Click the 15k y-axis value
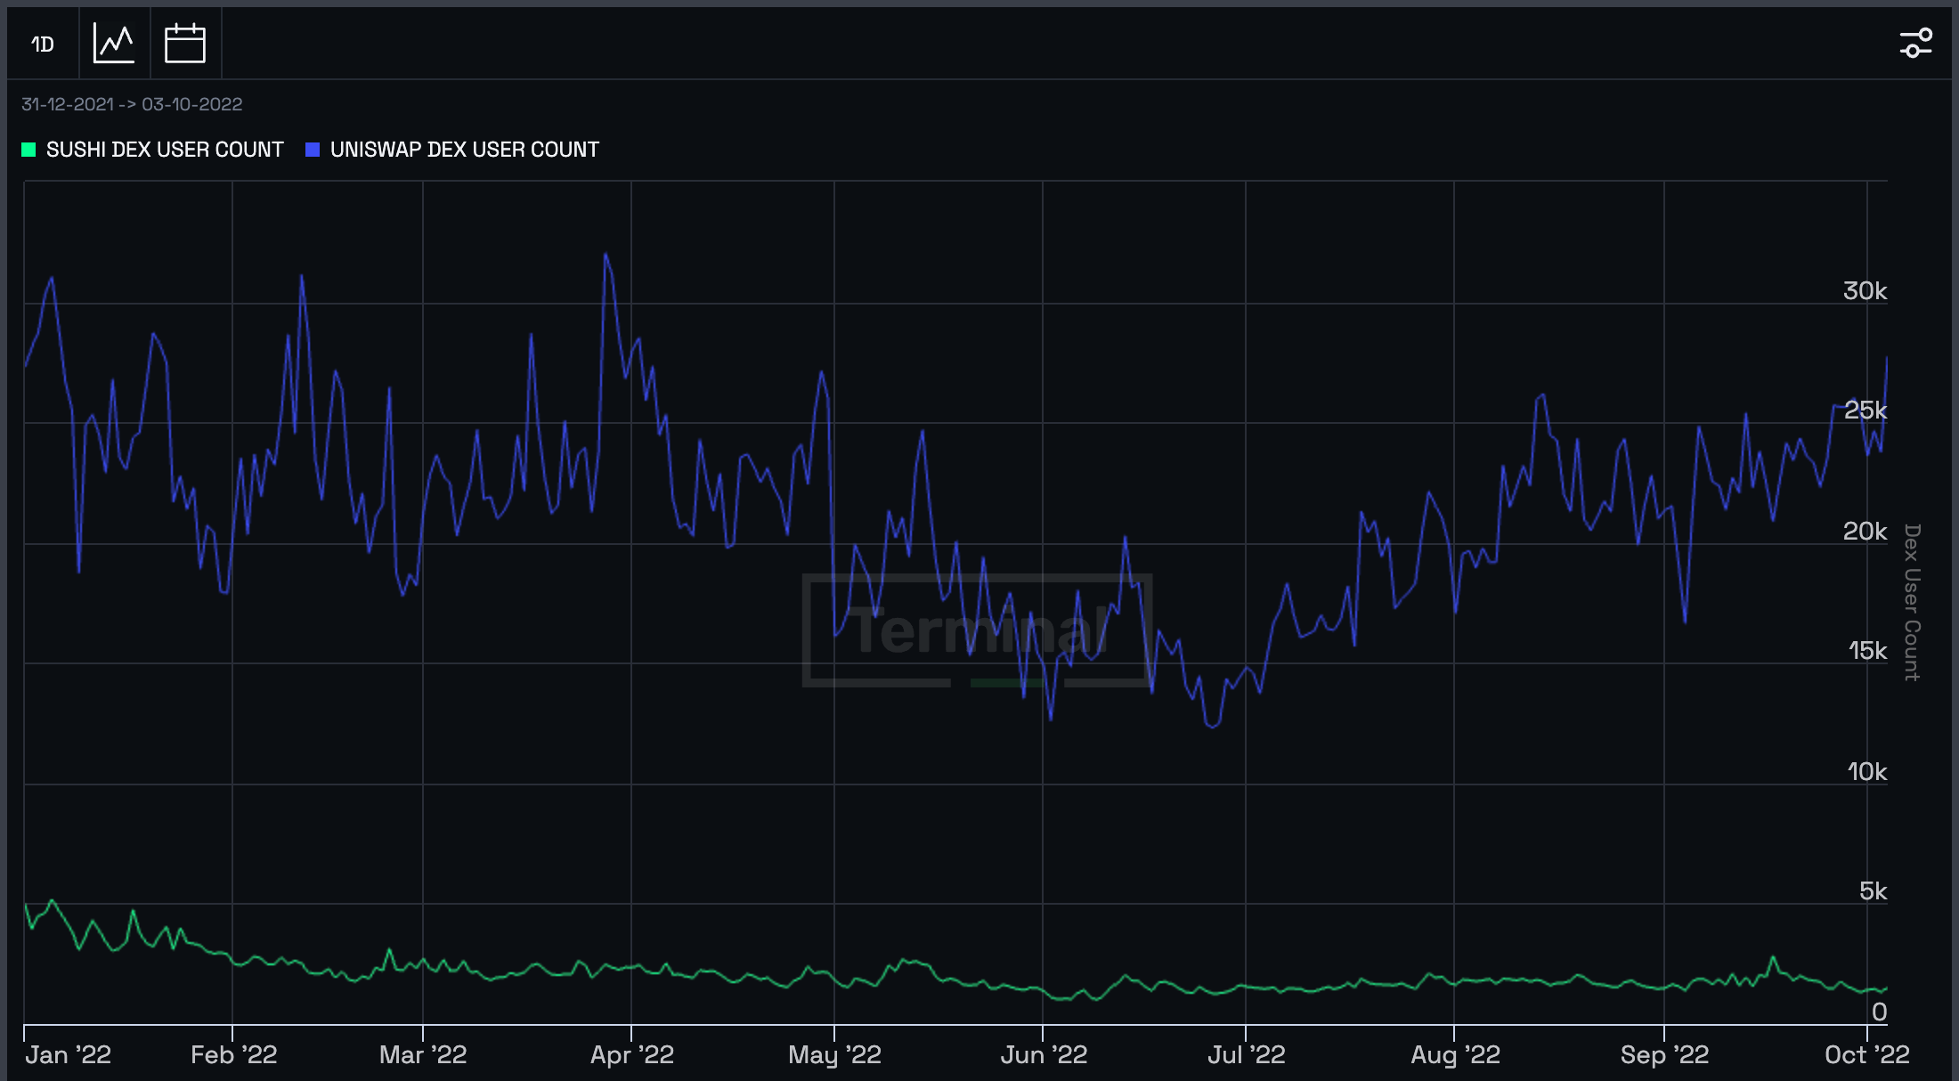This screenshot has width=1959, height=1081. [x=1867, y=651]
